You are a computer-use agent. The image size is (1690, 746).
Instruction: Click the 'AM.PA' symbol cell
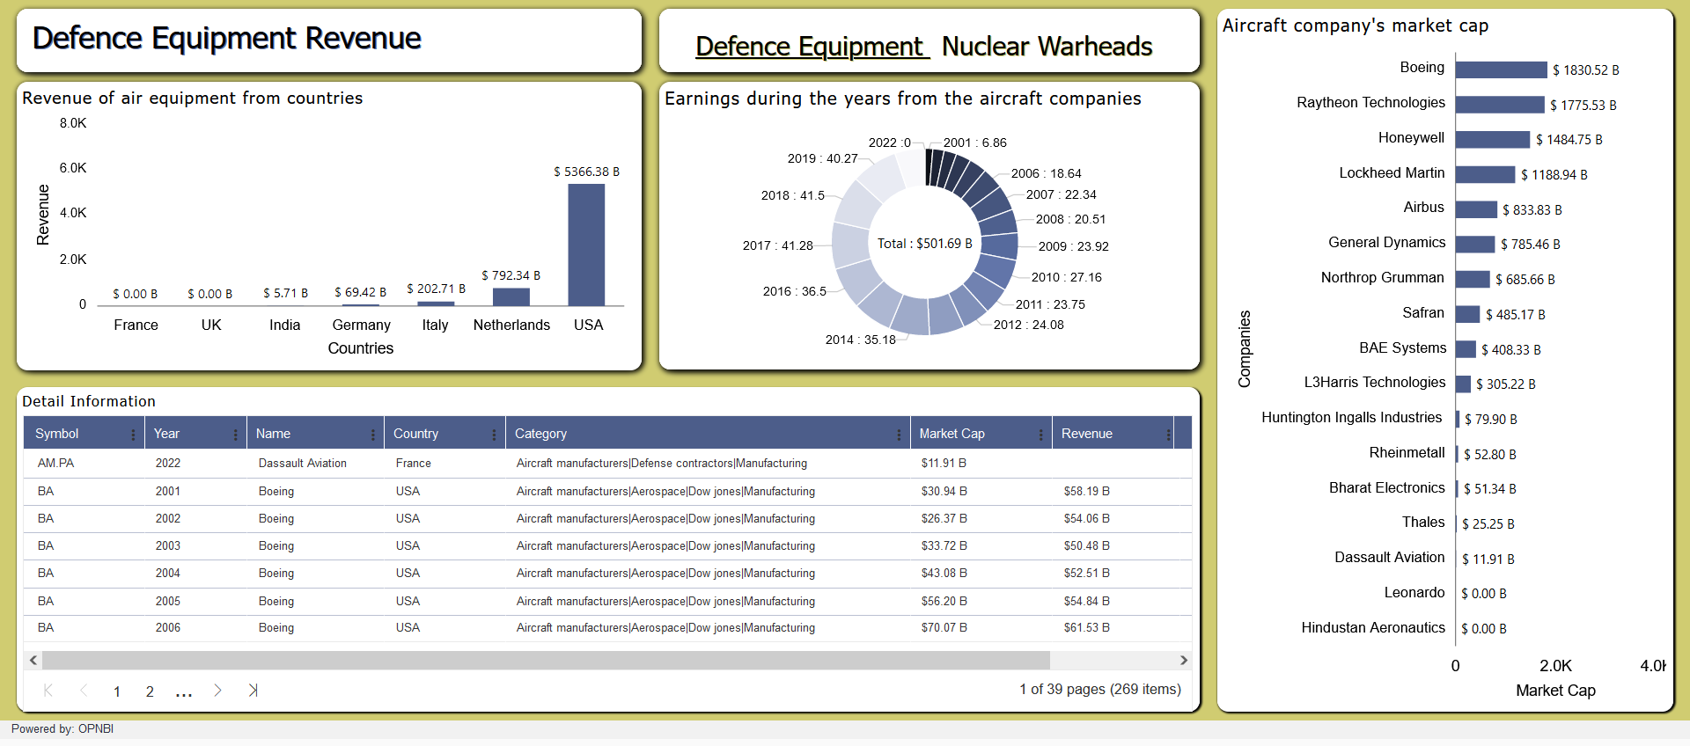coord(55,463)
